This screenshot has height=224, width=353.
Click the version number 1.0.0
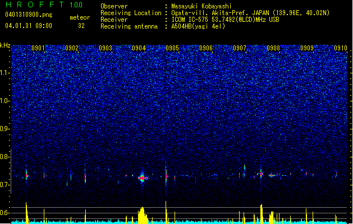coord(76,5)
